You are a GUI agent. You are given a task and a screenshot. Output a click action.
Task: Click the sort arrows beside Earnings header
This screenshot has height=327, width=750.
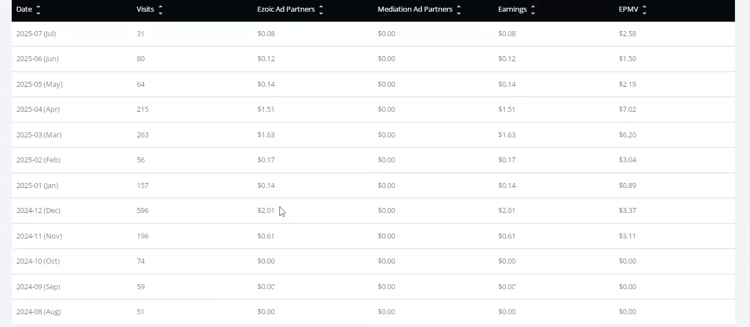coord(533,9)
